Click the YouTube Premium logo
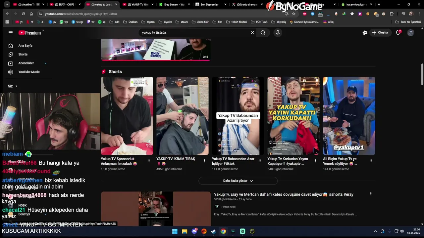424x238 pixels. [30, 33]
